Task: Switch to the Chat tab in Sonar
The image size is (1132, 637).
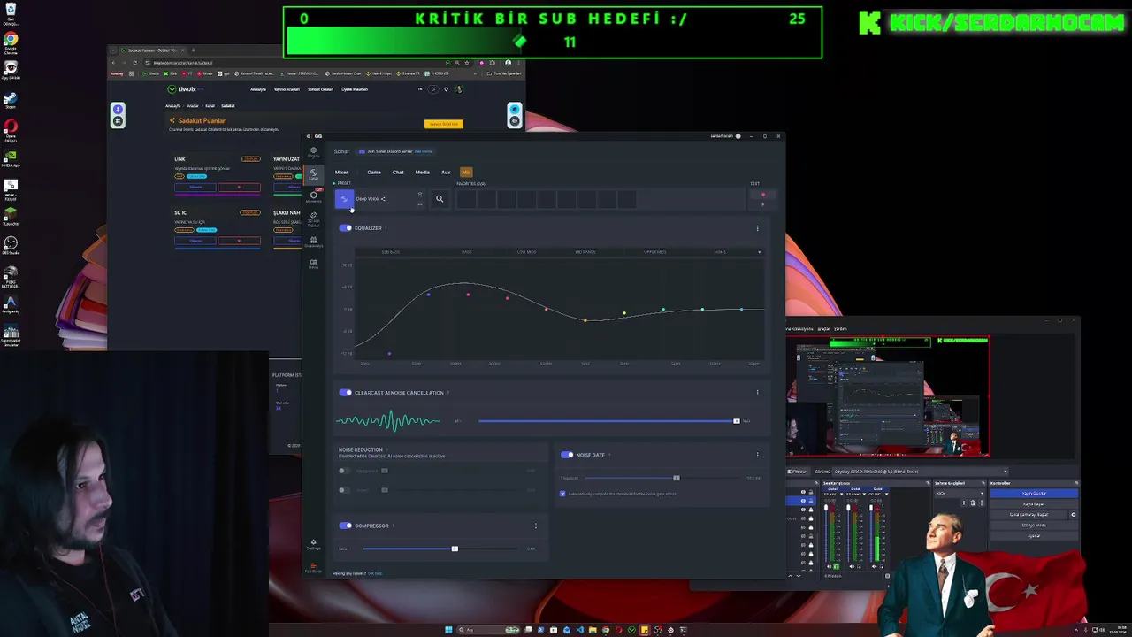Action: point(398,173)
